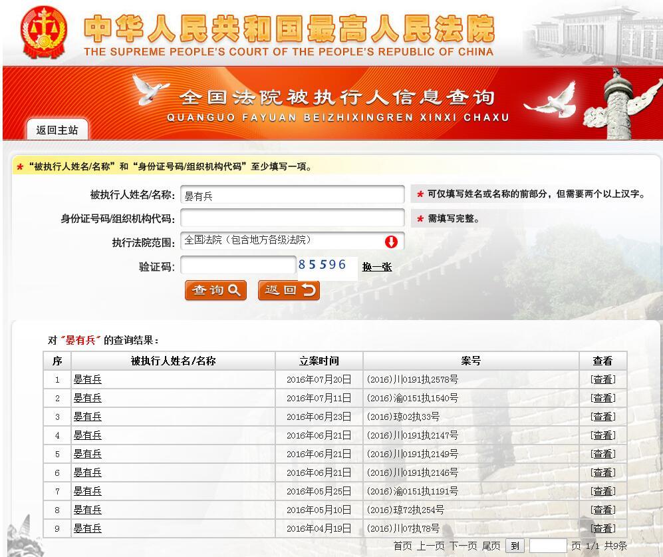
Task: Select case number (2016)琼72执254号
Action: pyautogui.click(x=406, y=510)
